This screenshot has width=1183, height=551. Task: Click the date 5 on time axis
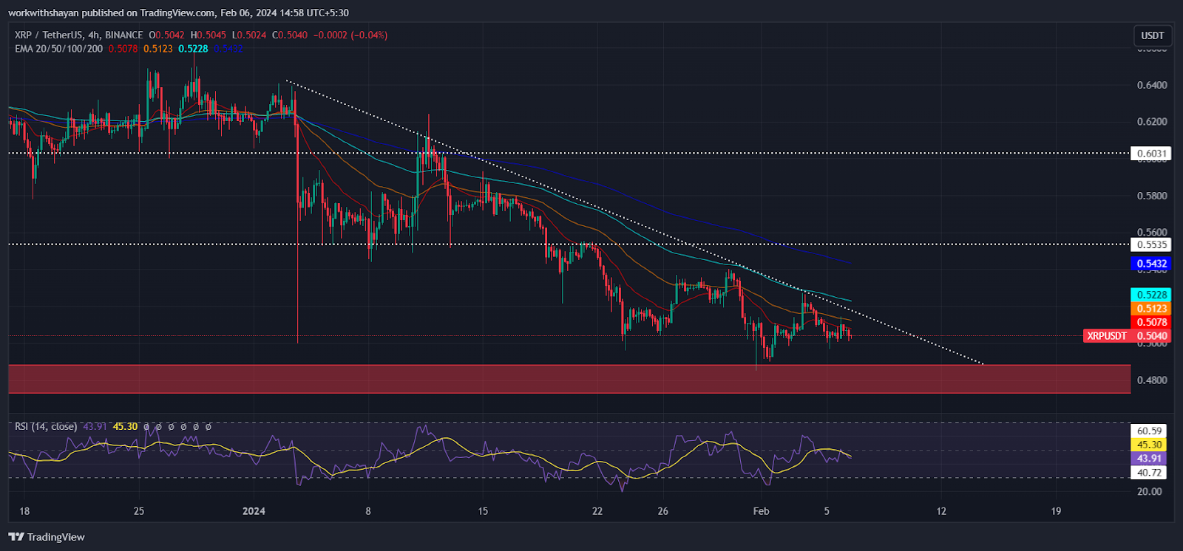[x=827, y=511]
